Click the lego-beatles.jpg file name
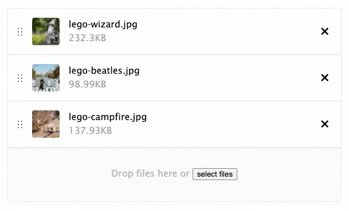 (104, 71)
